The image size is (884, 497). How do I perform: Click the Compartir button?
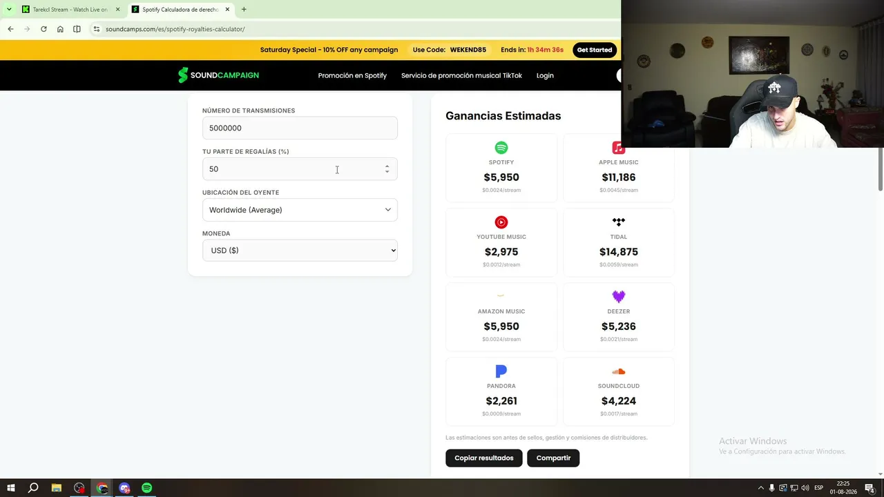[553, 458]
